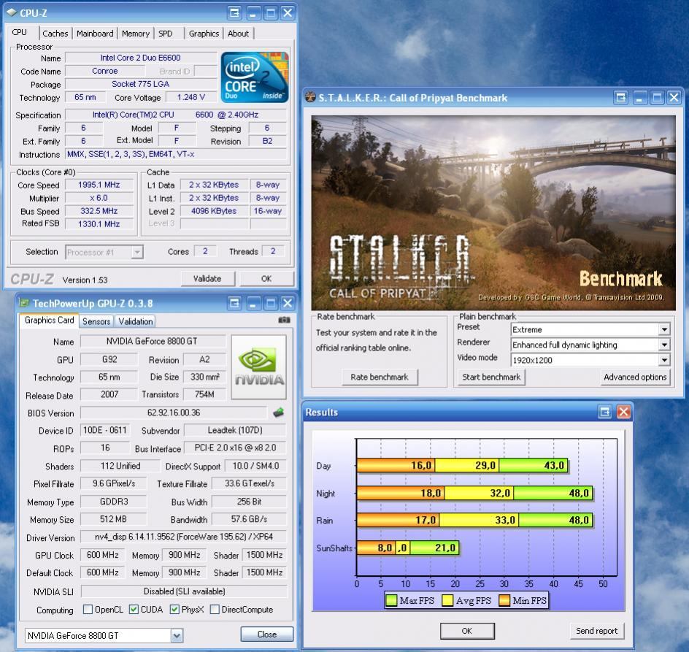The width and height of the screenshot is (689, 652).
Task: Click the GPU-Z extra window-control icon
Action: 234,303
